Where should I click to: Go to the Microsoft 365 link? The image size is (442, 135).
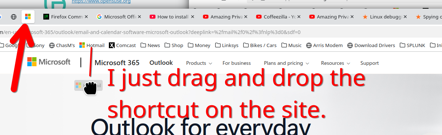[x=117, y=63]
